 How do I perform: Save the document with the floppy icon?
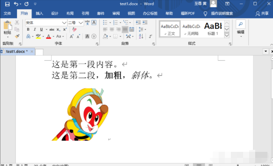point(7,4)
